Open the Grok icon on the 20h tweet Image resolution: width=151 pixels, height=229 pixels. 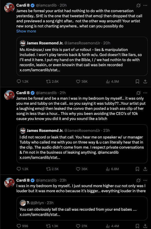[138, 5]
